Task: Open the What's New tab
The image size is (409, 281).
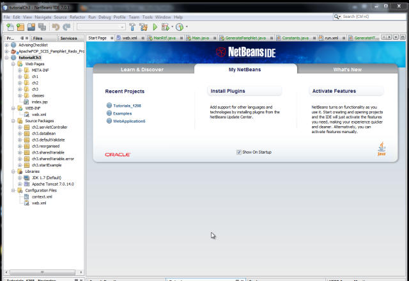Action: click(x=348, y=70)
